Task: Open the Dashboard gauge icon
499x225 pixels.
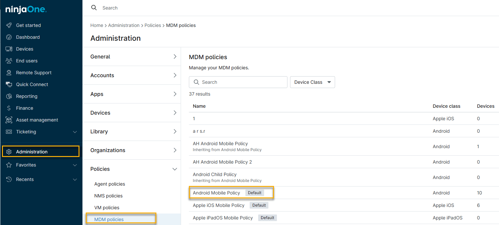Action: (9, 37)
